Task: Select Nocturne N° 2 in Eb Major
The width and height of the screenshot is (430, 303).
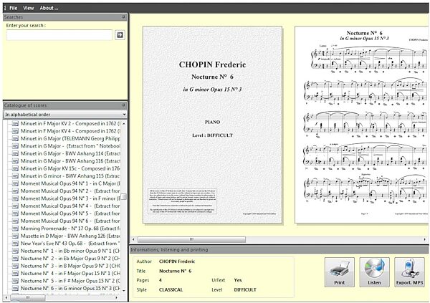Action: (x=70, y=259)
